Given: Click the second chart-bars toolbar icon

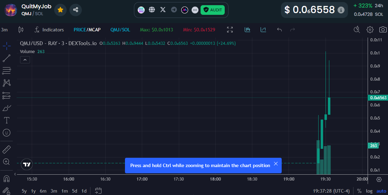Looking at the screenshot, I should point(263,30).
